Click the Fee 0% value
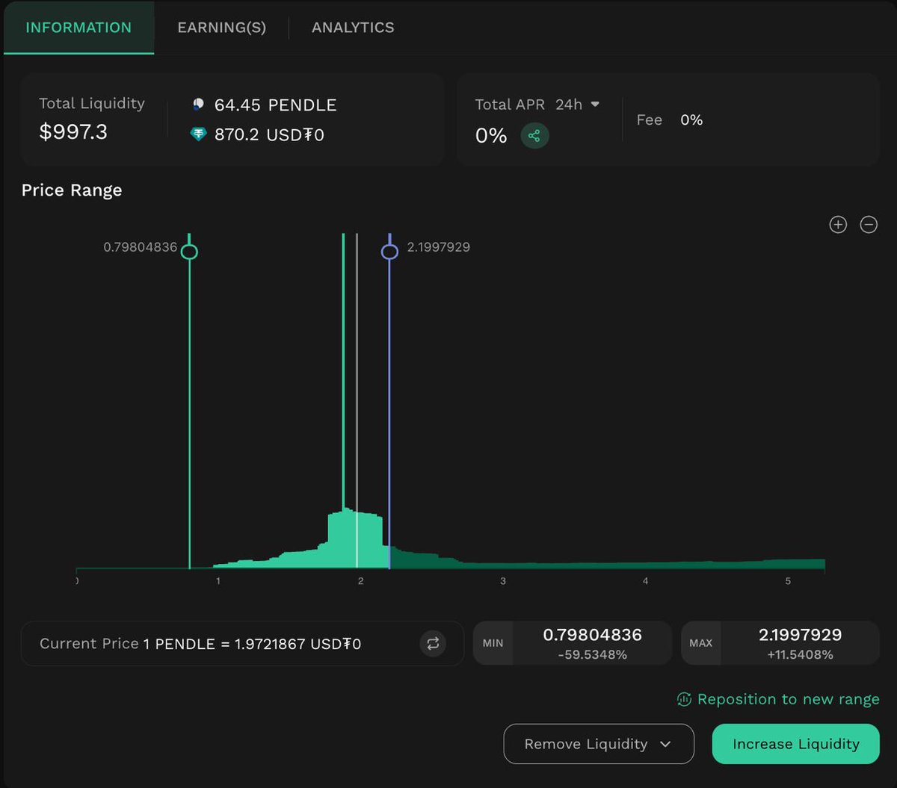The height and width of the screenshot is (788, 897). coord(691,120)
